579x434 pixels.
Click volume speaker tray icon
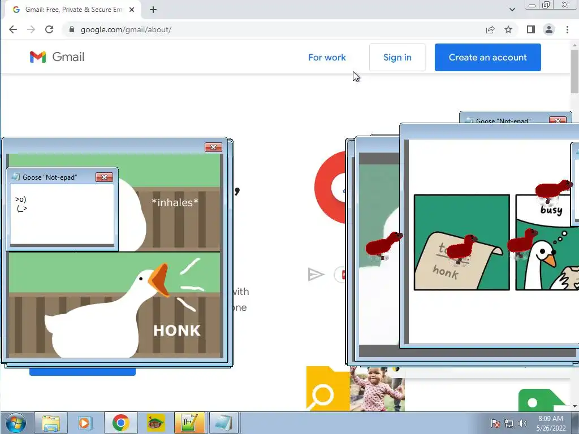(522, 423)
